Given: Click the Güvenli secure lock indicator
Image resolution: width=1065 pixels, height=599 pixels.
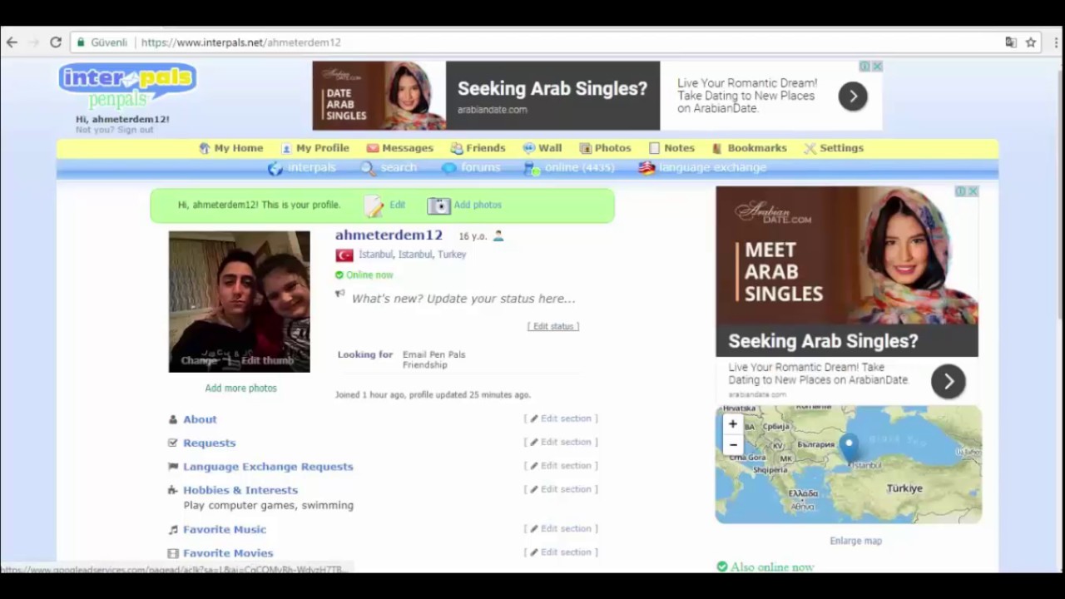Looking at the screenshot, I should point(102,42).
